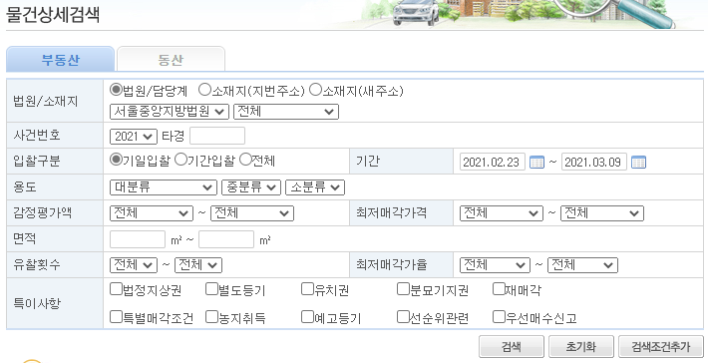Click the 용도 row label
The width and height of the screenshot is (708, 363).
25,186
